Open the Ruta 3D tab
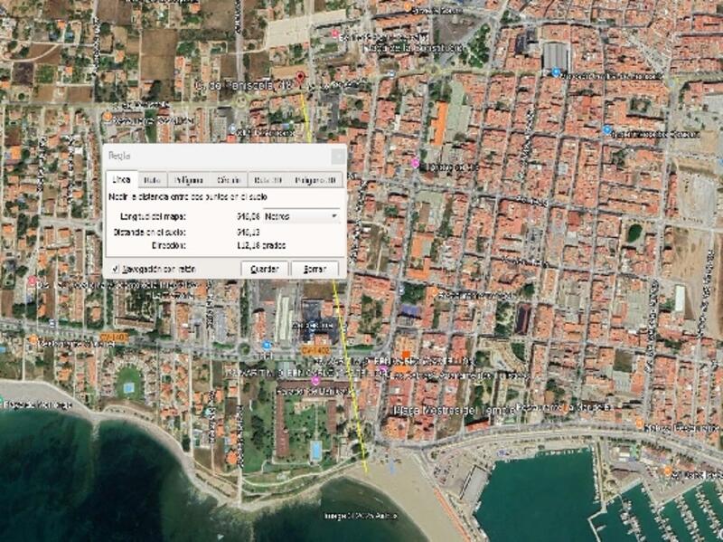The width and height of the screenshot is (723, 542). point(268,179)
